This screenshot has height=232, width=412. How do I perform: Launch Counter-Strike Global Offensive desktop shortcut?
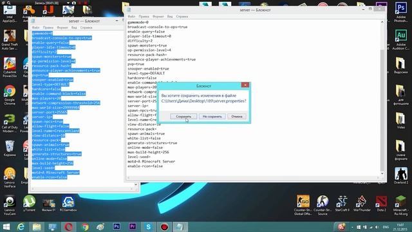(303, 205)
